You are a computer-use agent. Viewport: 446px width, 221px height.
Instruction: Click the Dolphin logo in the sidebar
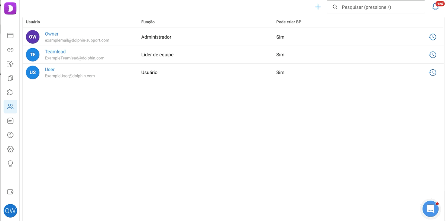click(10, 8)
